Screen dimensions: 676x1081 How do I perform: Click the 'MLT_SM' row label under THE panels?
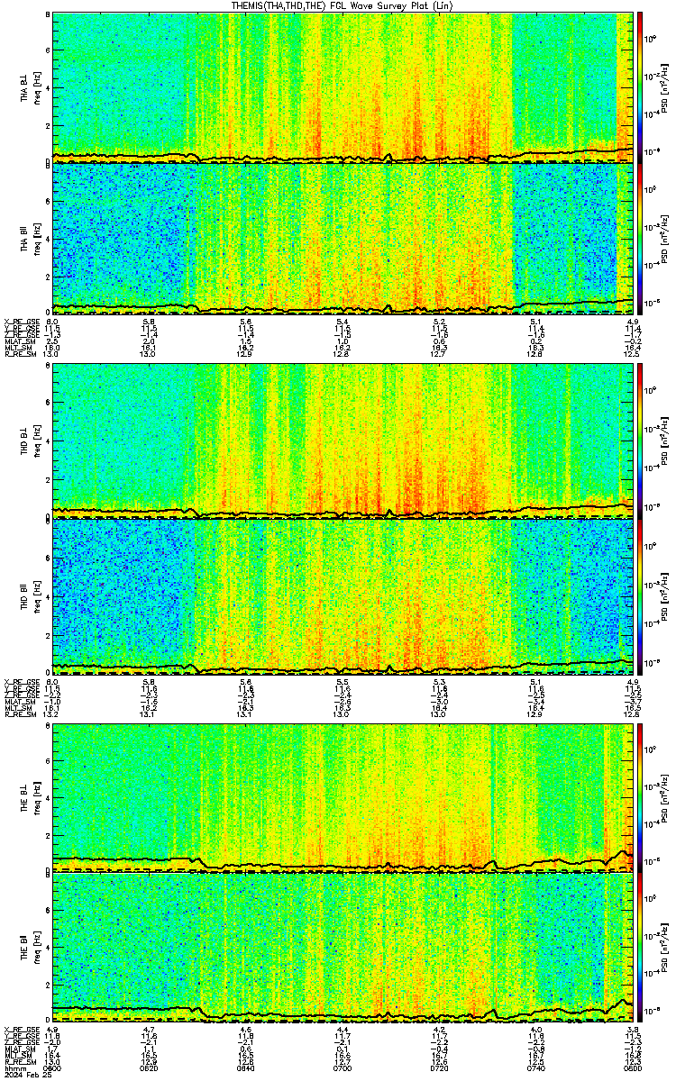pos(16,1056)
